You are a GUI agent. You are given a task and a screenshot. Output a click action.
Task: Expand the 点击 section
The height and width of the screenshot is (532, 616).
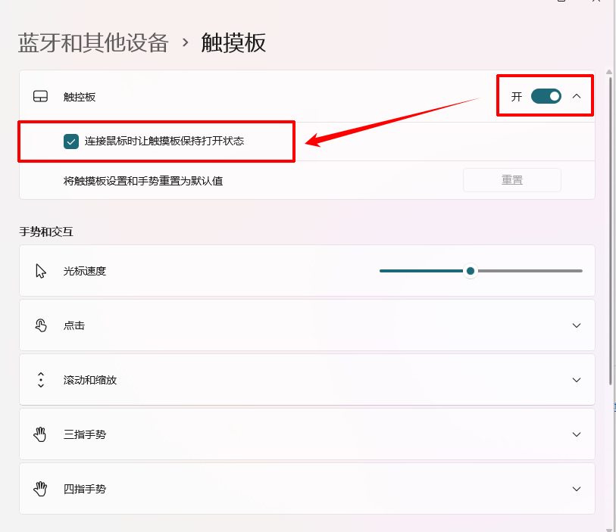[577, 325]
